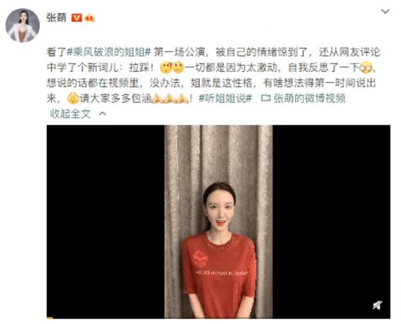The width and height of the screenshot is (401, 324).
Task: Open the #听姐姐说# hashtag topic
Action: (226, 98)
